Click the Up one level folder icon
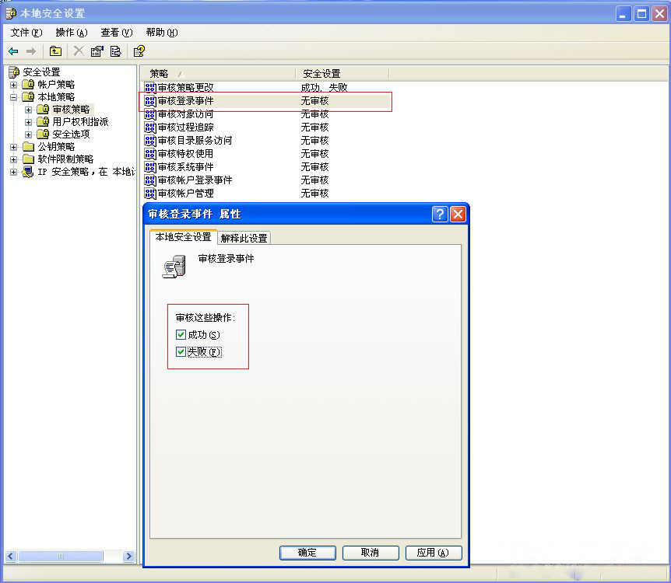The height and width of the screenshot is (583, 671). point(55,51)
